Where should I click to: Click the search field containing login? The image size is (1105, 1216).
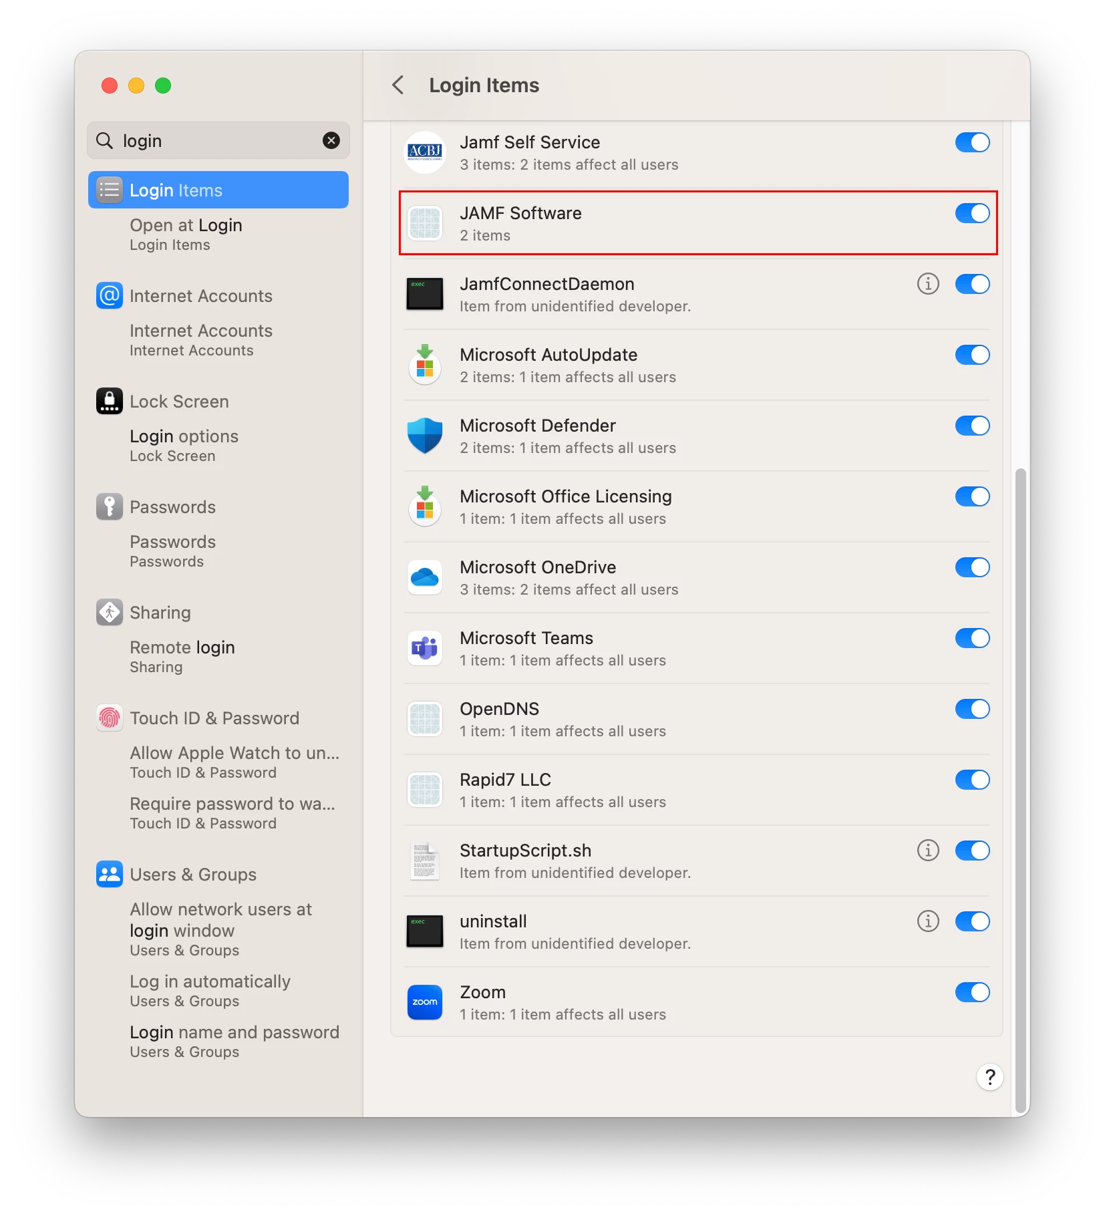pyautogui.click(x=218, y=140)
